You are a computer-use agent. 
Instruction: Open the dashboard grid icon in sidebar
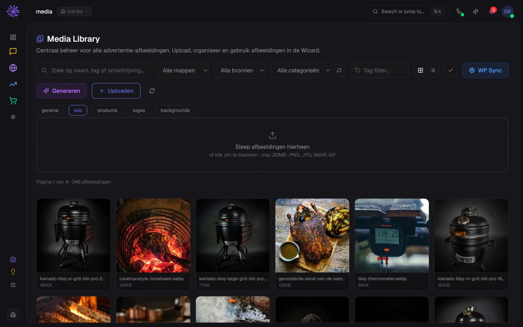coord(13,37)
